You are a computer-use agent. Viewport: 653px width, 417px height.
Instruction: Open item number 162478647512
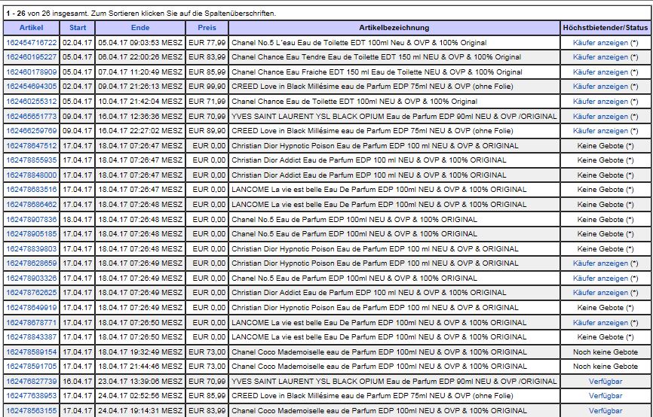(x=31, y=146)
